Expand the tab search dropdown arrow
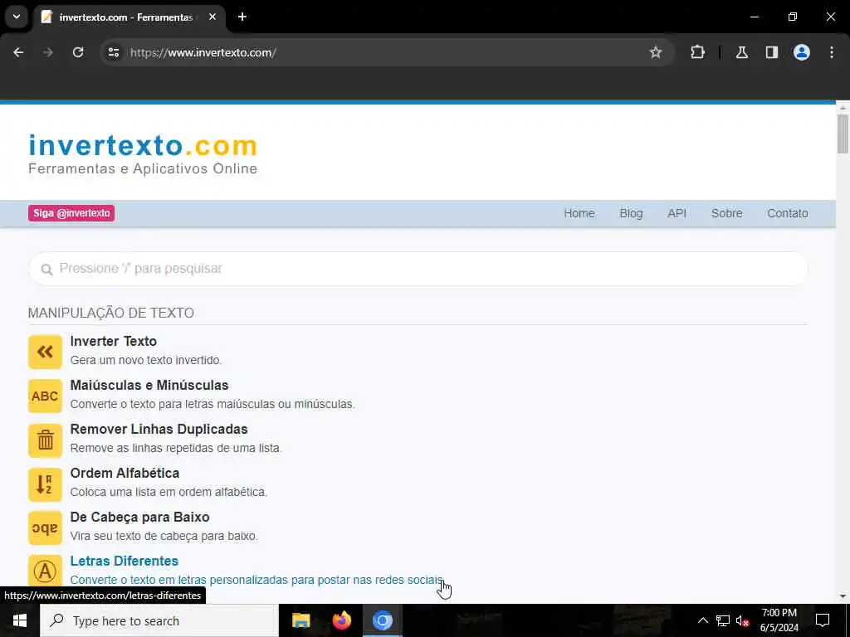The image size is (850, 637). pyautogui.click(x=17, y=17)
